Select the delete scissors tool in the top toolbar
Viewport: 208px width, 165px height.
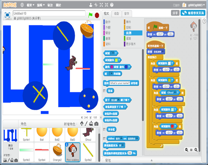coord(96,5)
